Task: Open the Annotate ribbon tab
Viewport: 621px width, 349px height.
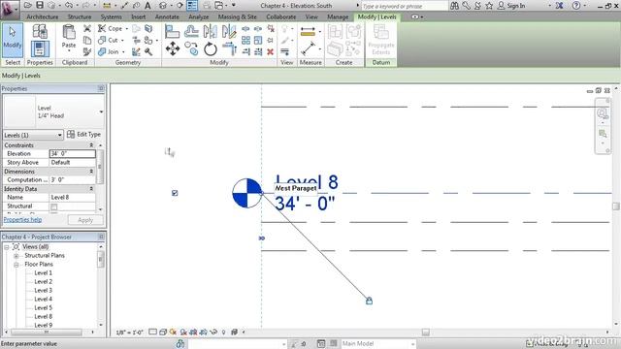Action: 167,17
